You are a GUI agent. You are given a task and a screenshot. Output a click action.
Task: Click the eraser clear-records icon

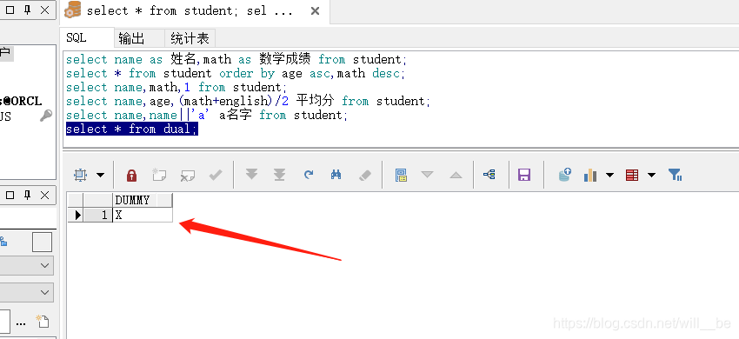365,176
